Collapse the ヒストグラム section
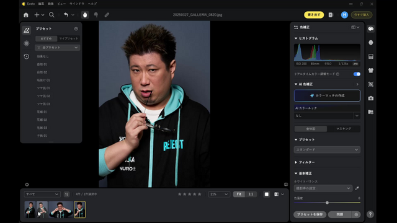Screen dimensions: 397x223 pos(306,38)
